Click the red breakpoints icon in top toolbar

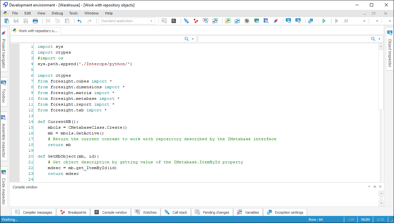[x=196, y=21]
